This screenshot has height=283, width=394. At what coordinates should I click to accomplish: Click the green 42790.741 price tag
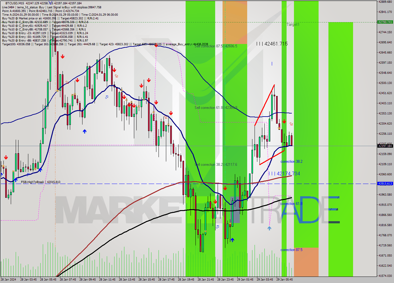[385, 22]
